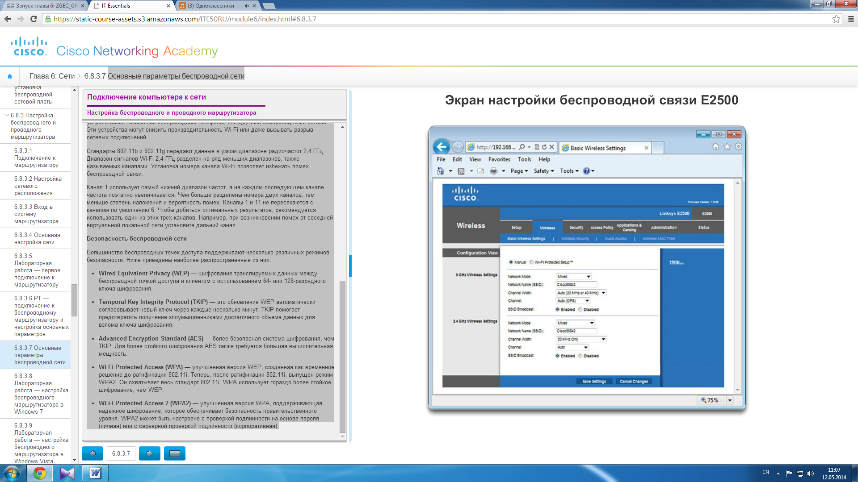Click breadcrumb title Основные параметры беспроводной сети
858x482 pixels.
pyautogui.click(x=176, y=76)
